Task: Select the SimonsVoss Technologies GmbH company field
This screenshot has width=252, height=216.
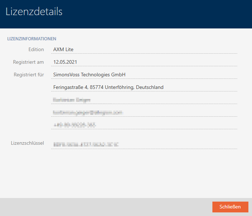Action: tap(144, 75)
